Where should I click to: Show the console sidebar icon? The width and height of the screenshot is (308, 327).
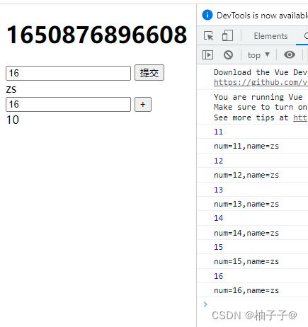pyautogui.click(x=207, y=55)
